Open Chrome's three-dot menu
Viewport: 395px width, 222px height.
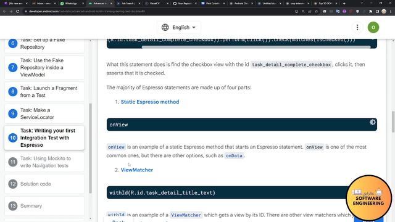(x=391, y=11)
